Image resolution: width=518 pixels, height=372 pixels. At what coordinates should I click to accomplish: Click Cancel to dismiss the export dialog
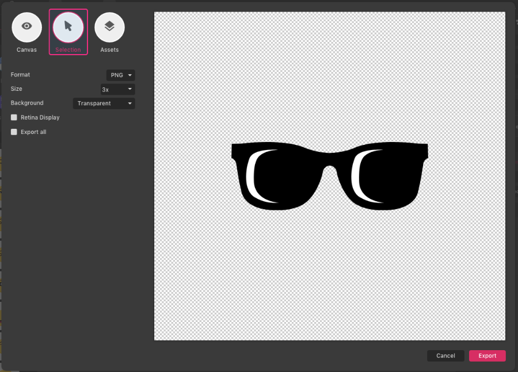(445, 356)
